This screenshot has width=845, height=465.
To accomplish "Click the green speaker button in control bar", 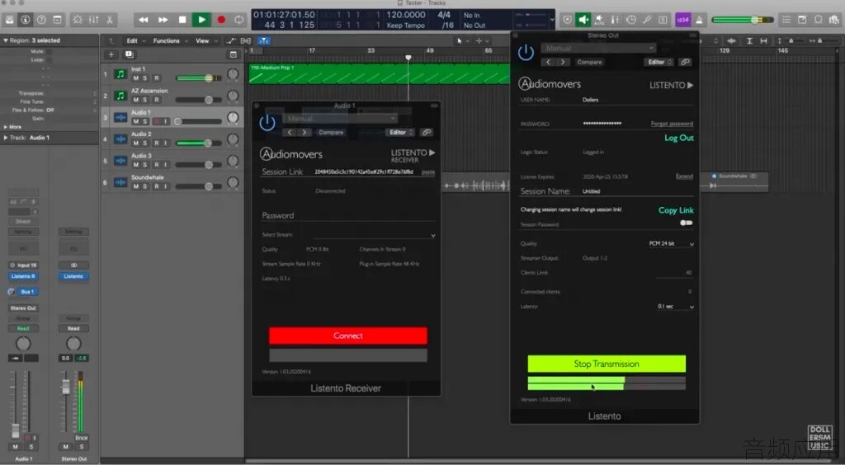I will 583,20.
